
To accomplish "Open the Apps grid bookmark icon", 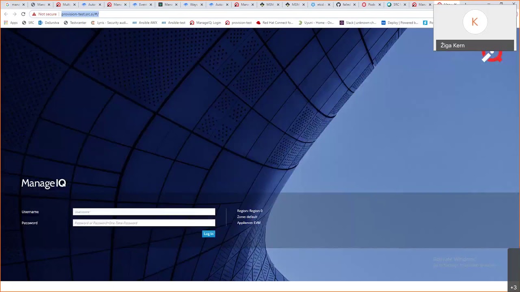I will coord(6,23).
